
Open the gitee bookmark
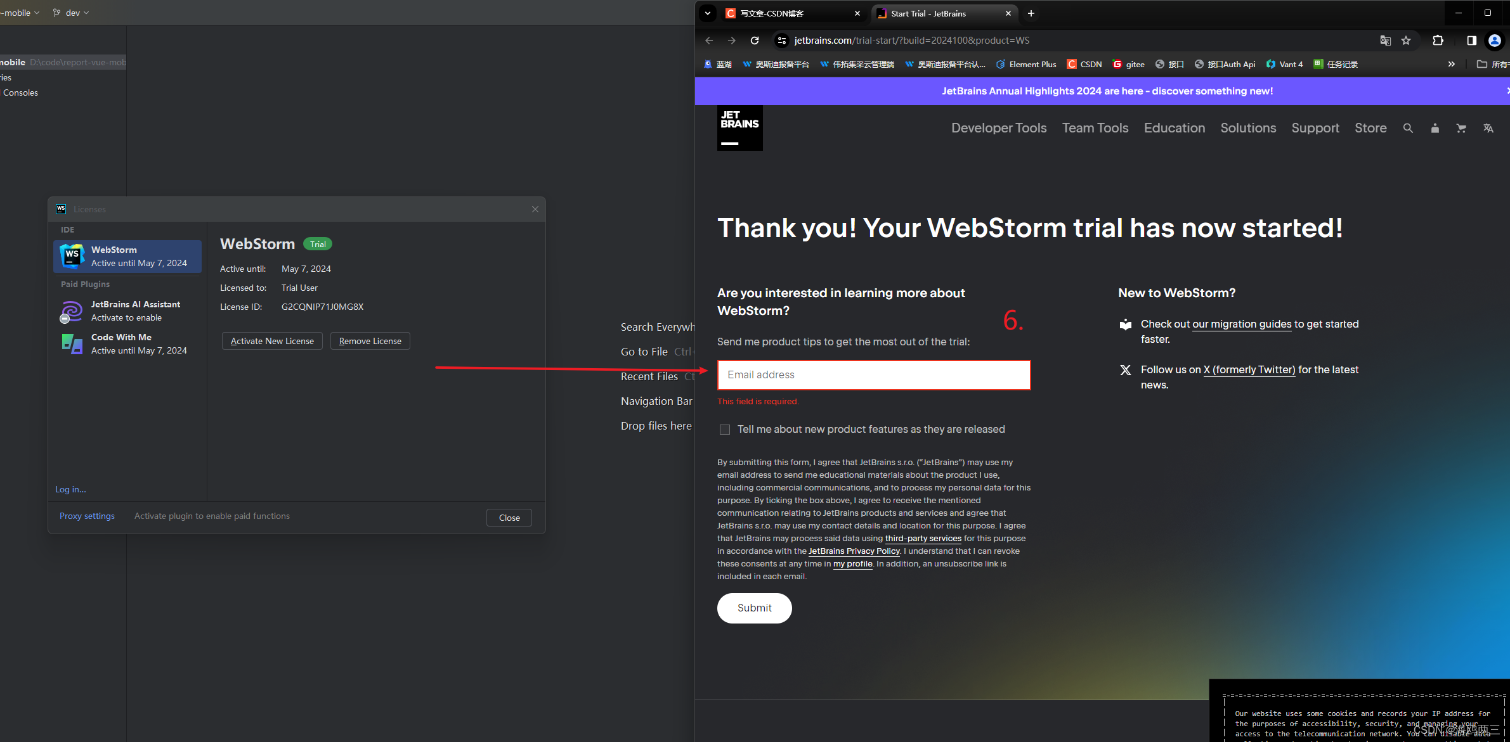tap(1129, 64)
